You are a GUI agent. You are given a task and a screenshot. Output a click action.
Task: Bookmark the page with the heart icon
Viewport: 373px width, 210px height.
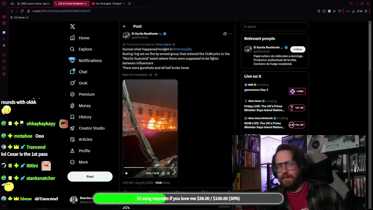pos(340,11)
